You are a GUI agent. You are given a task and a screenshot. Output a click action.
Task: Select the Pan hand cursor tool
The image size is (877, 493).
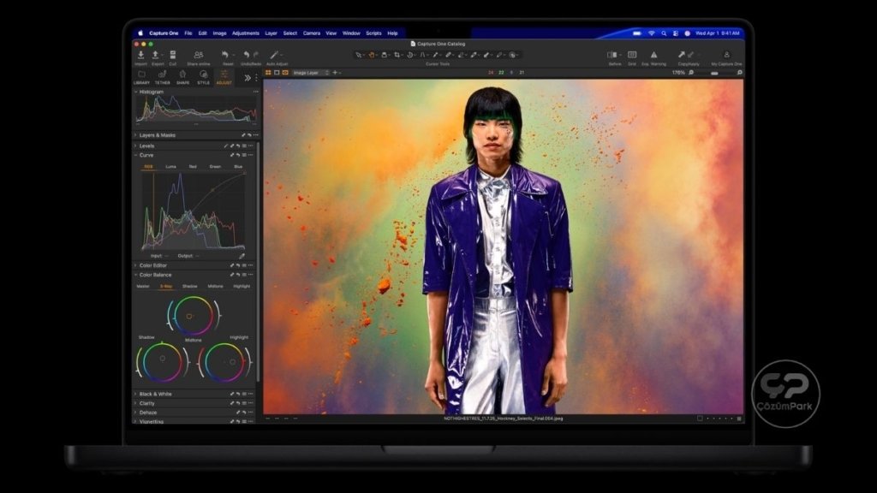point(372,55)
